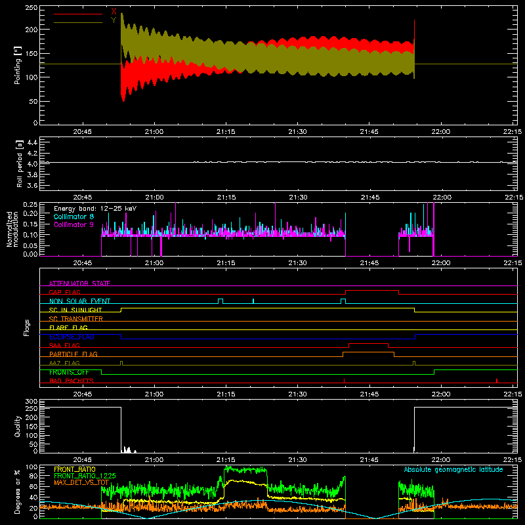
Task: Click the raised PARTICLE_FLAG segment
Action: pyautogui.click(x=368, y=352)
